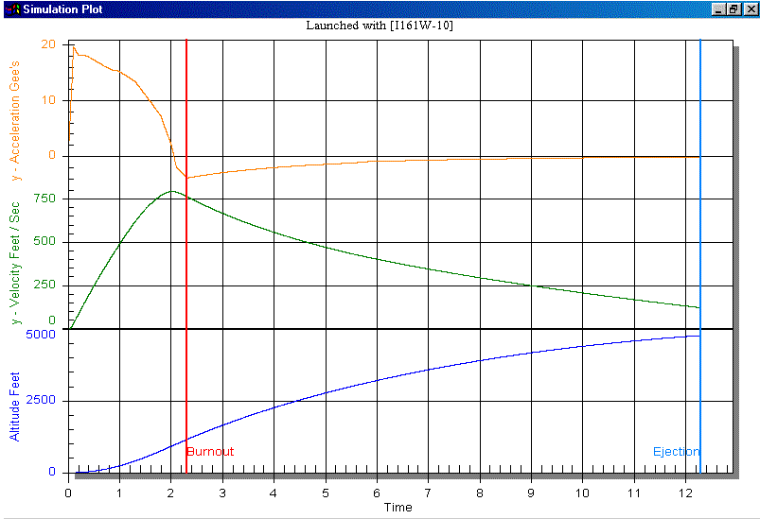Click time axis value 12
The width and height of the screenshot is (760, 519).
pos(685,493)
